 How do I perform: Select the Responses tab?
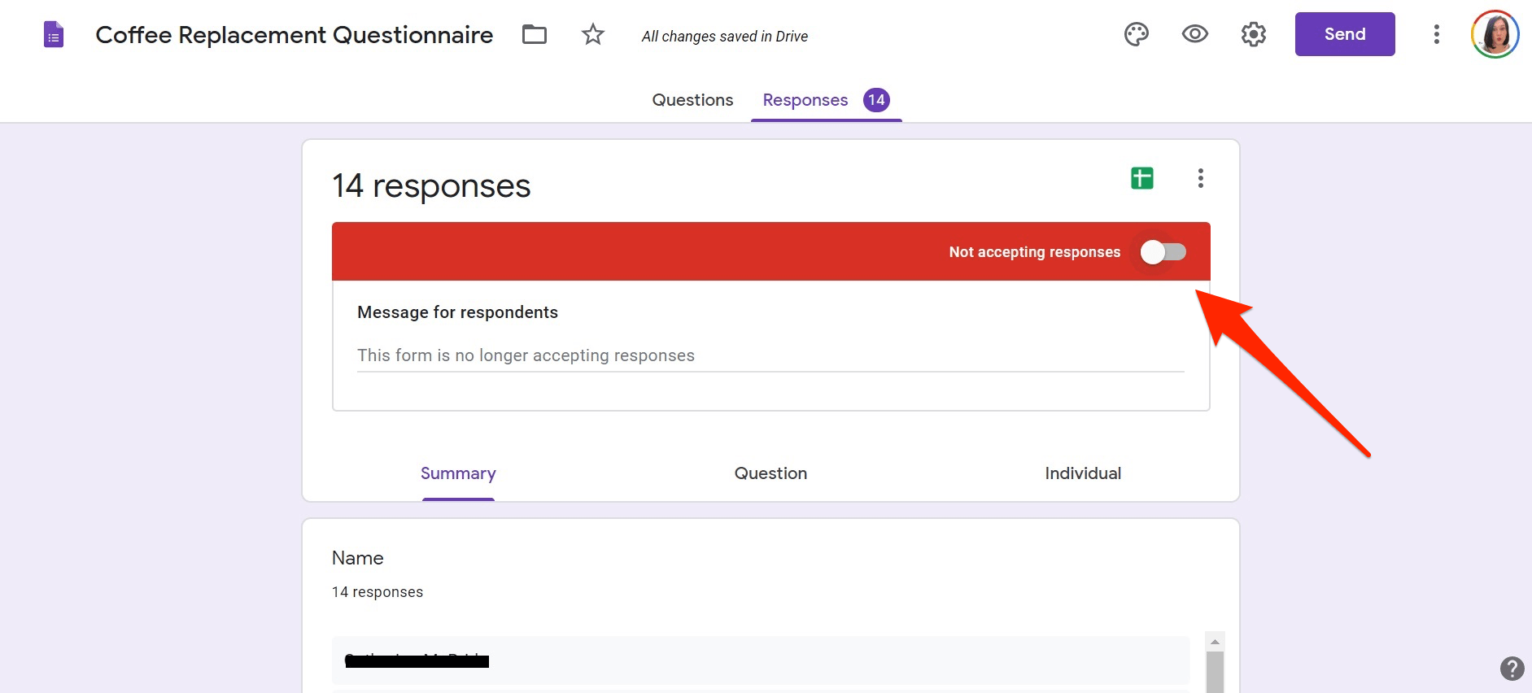pyautogui.click(x=826, y=100)
